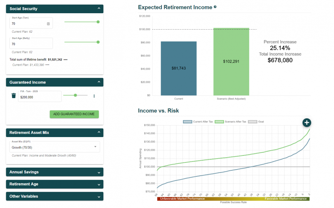The width and height of the screenshot is (334, 208).
Task: Collapse the Guaranteed Income header
Action: click(x=99, y=82)
